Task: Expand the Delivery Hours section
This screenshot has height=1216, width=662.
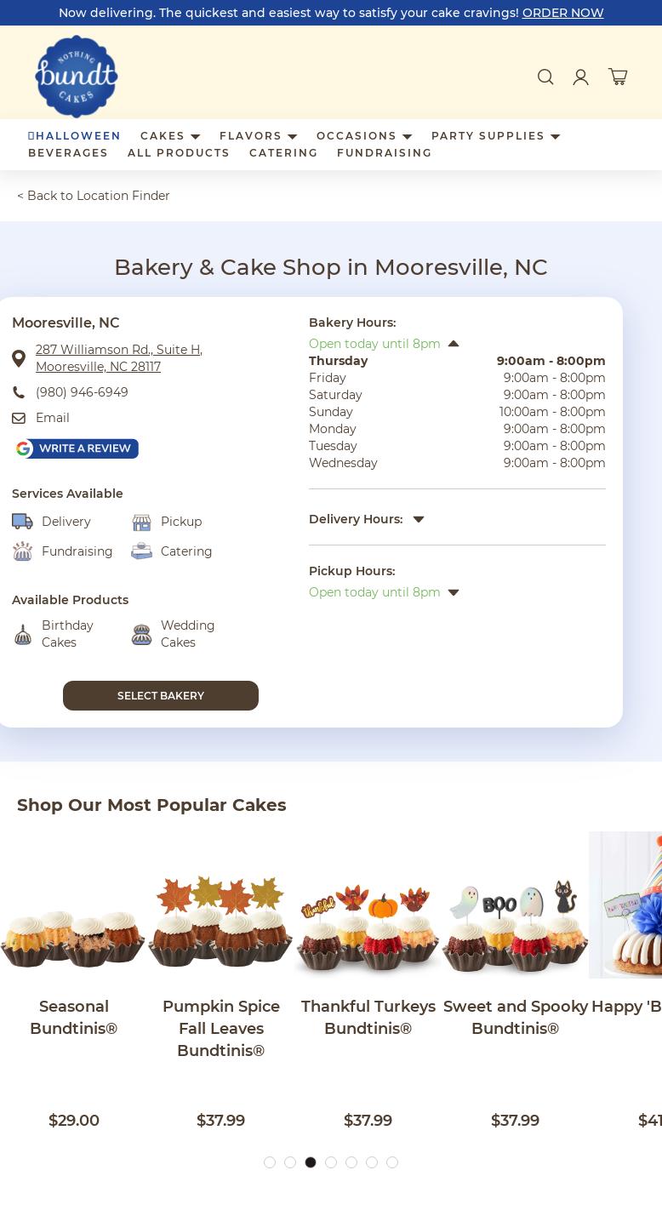Action: tap(418, 519)
